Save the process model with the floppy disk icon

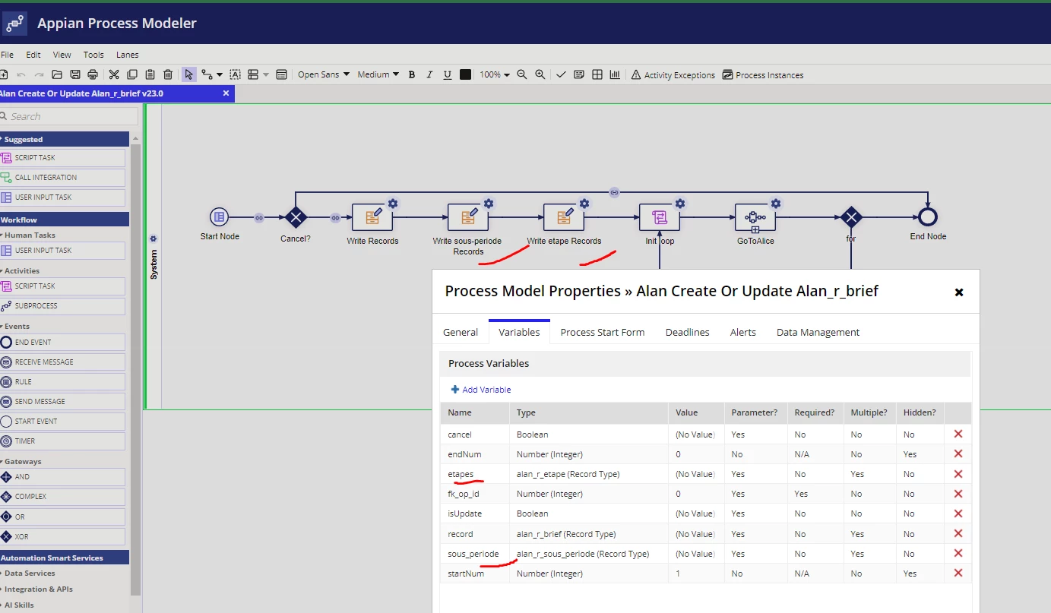tap(75, 74)
